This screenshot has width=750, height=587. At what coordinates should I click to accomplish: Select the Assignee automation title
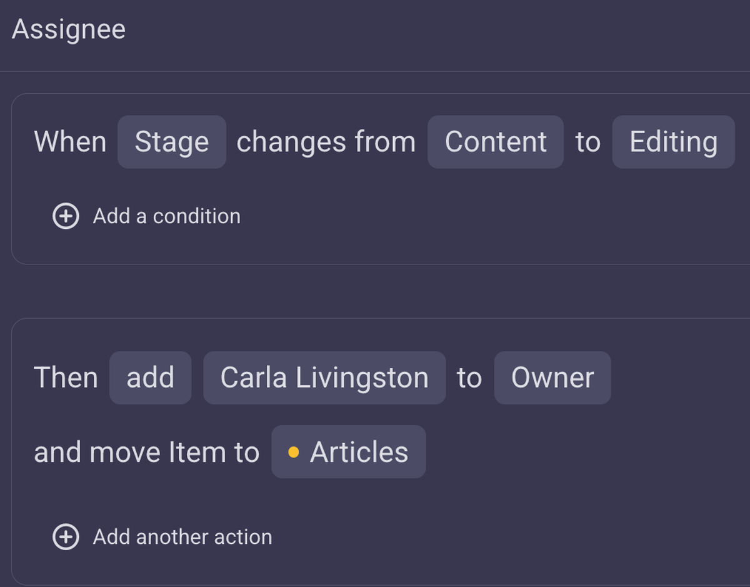(x=69, y=28)
